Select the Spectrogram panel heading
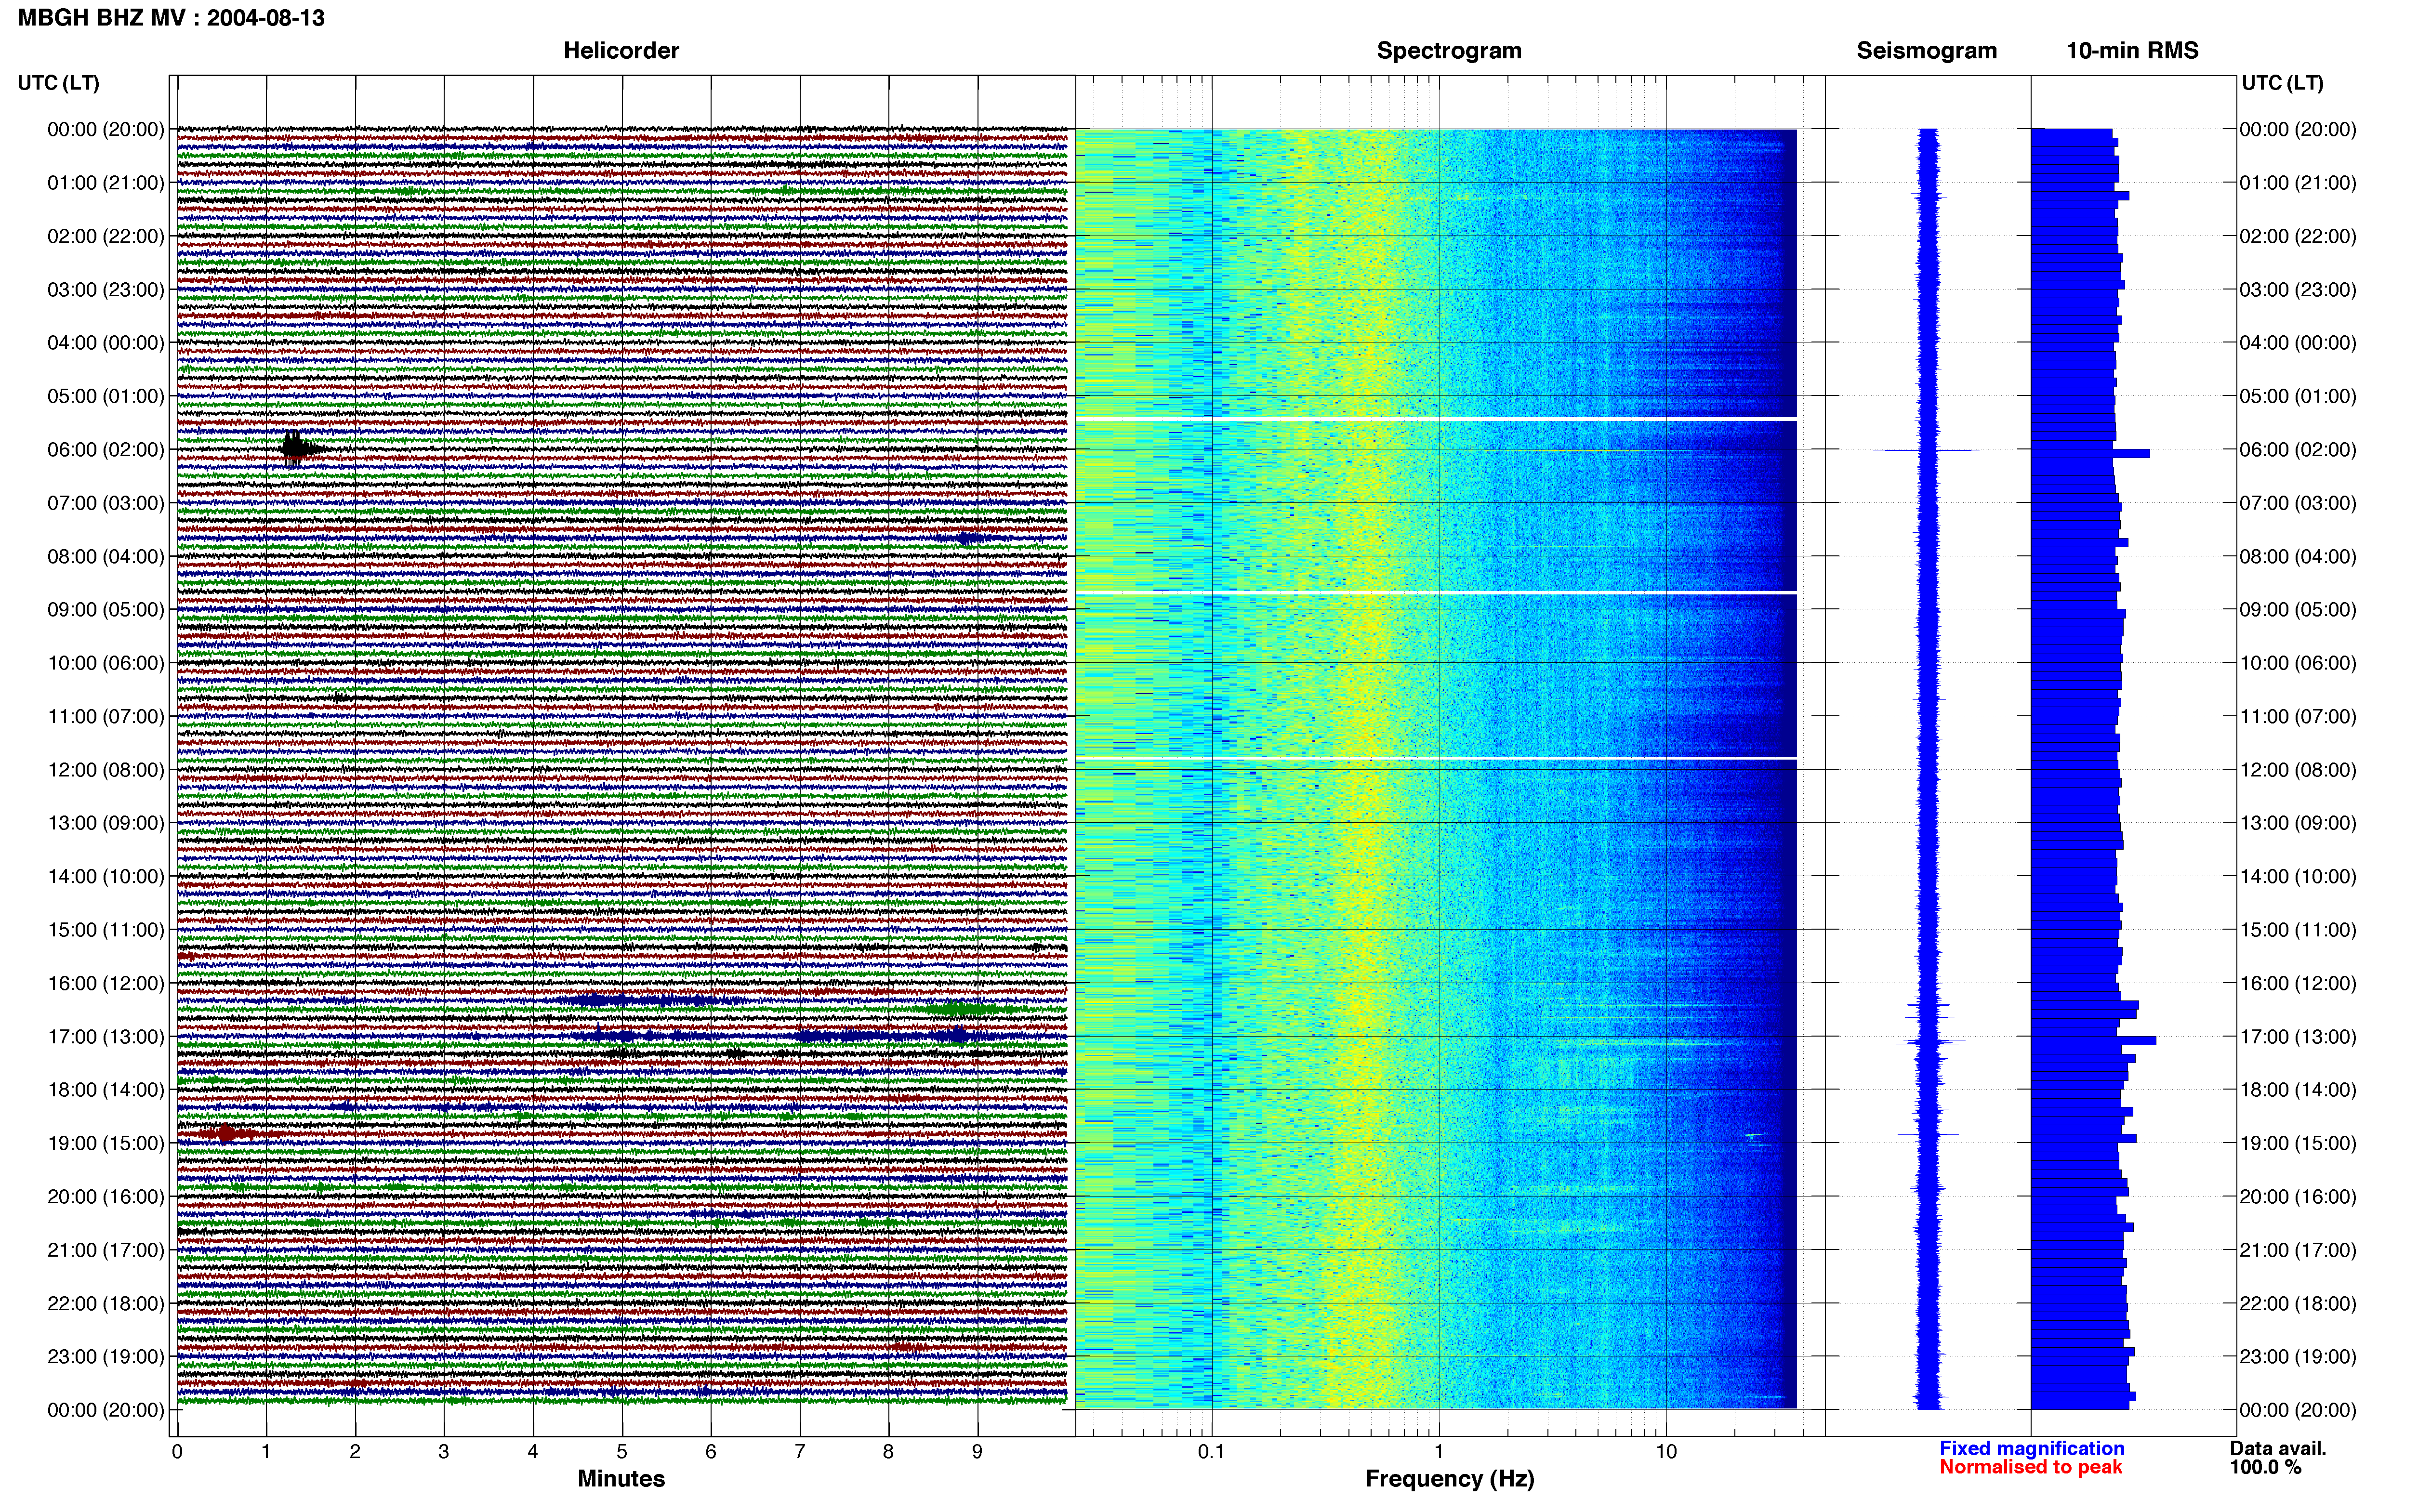The width and height of the screenshot is (2418, 1512). (1449, 51)
